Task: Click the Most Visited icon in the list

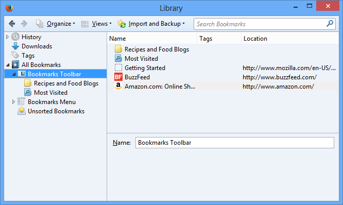Action: [118, 58]
